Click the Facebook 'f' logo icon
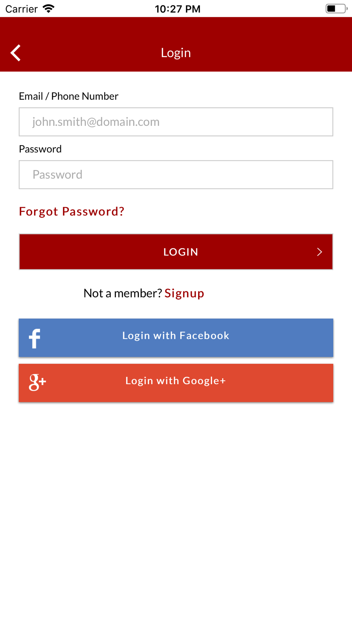The width and height of the screenshot is (352, 627). point(34,339)
